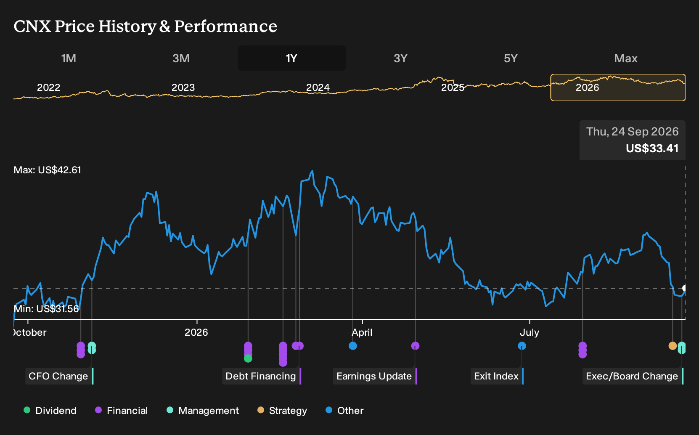
Task: Click the Max: US$42.61 label
Action: tap(48, 170)
